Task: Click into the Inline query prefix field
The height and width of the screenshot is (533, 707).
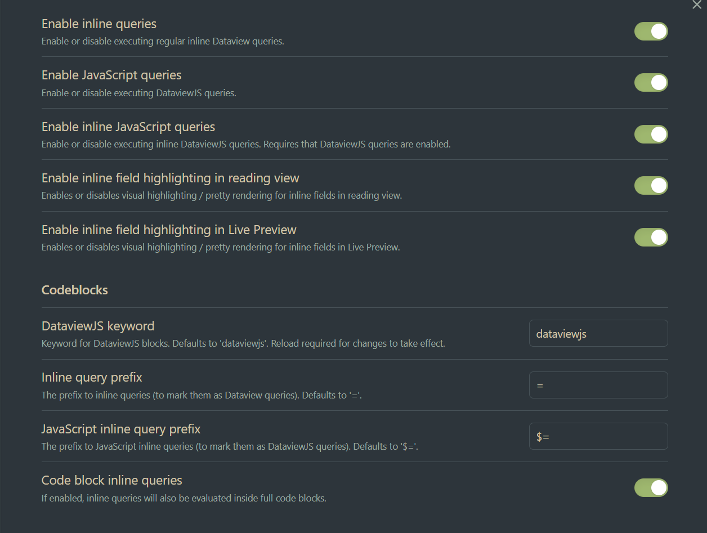Action: tap(598, 385)
